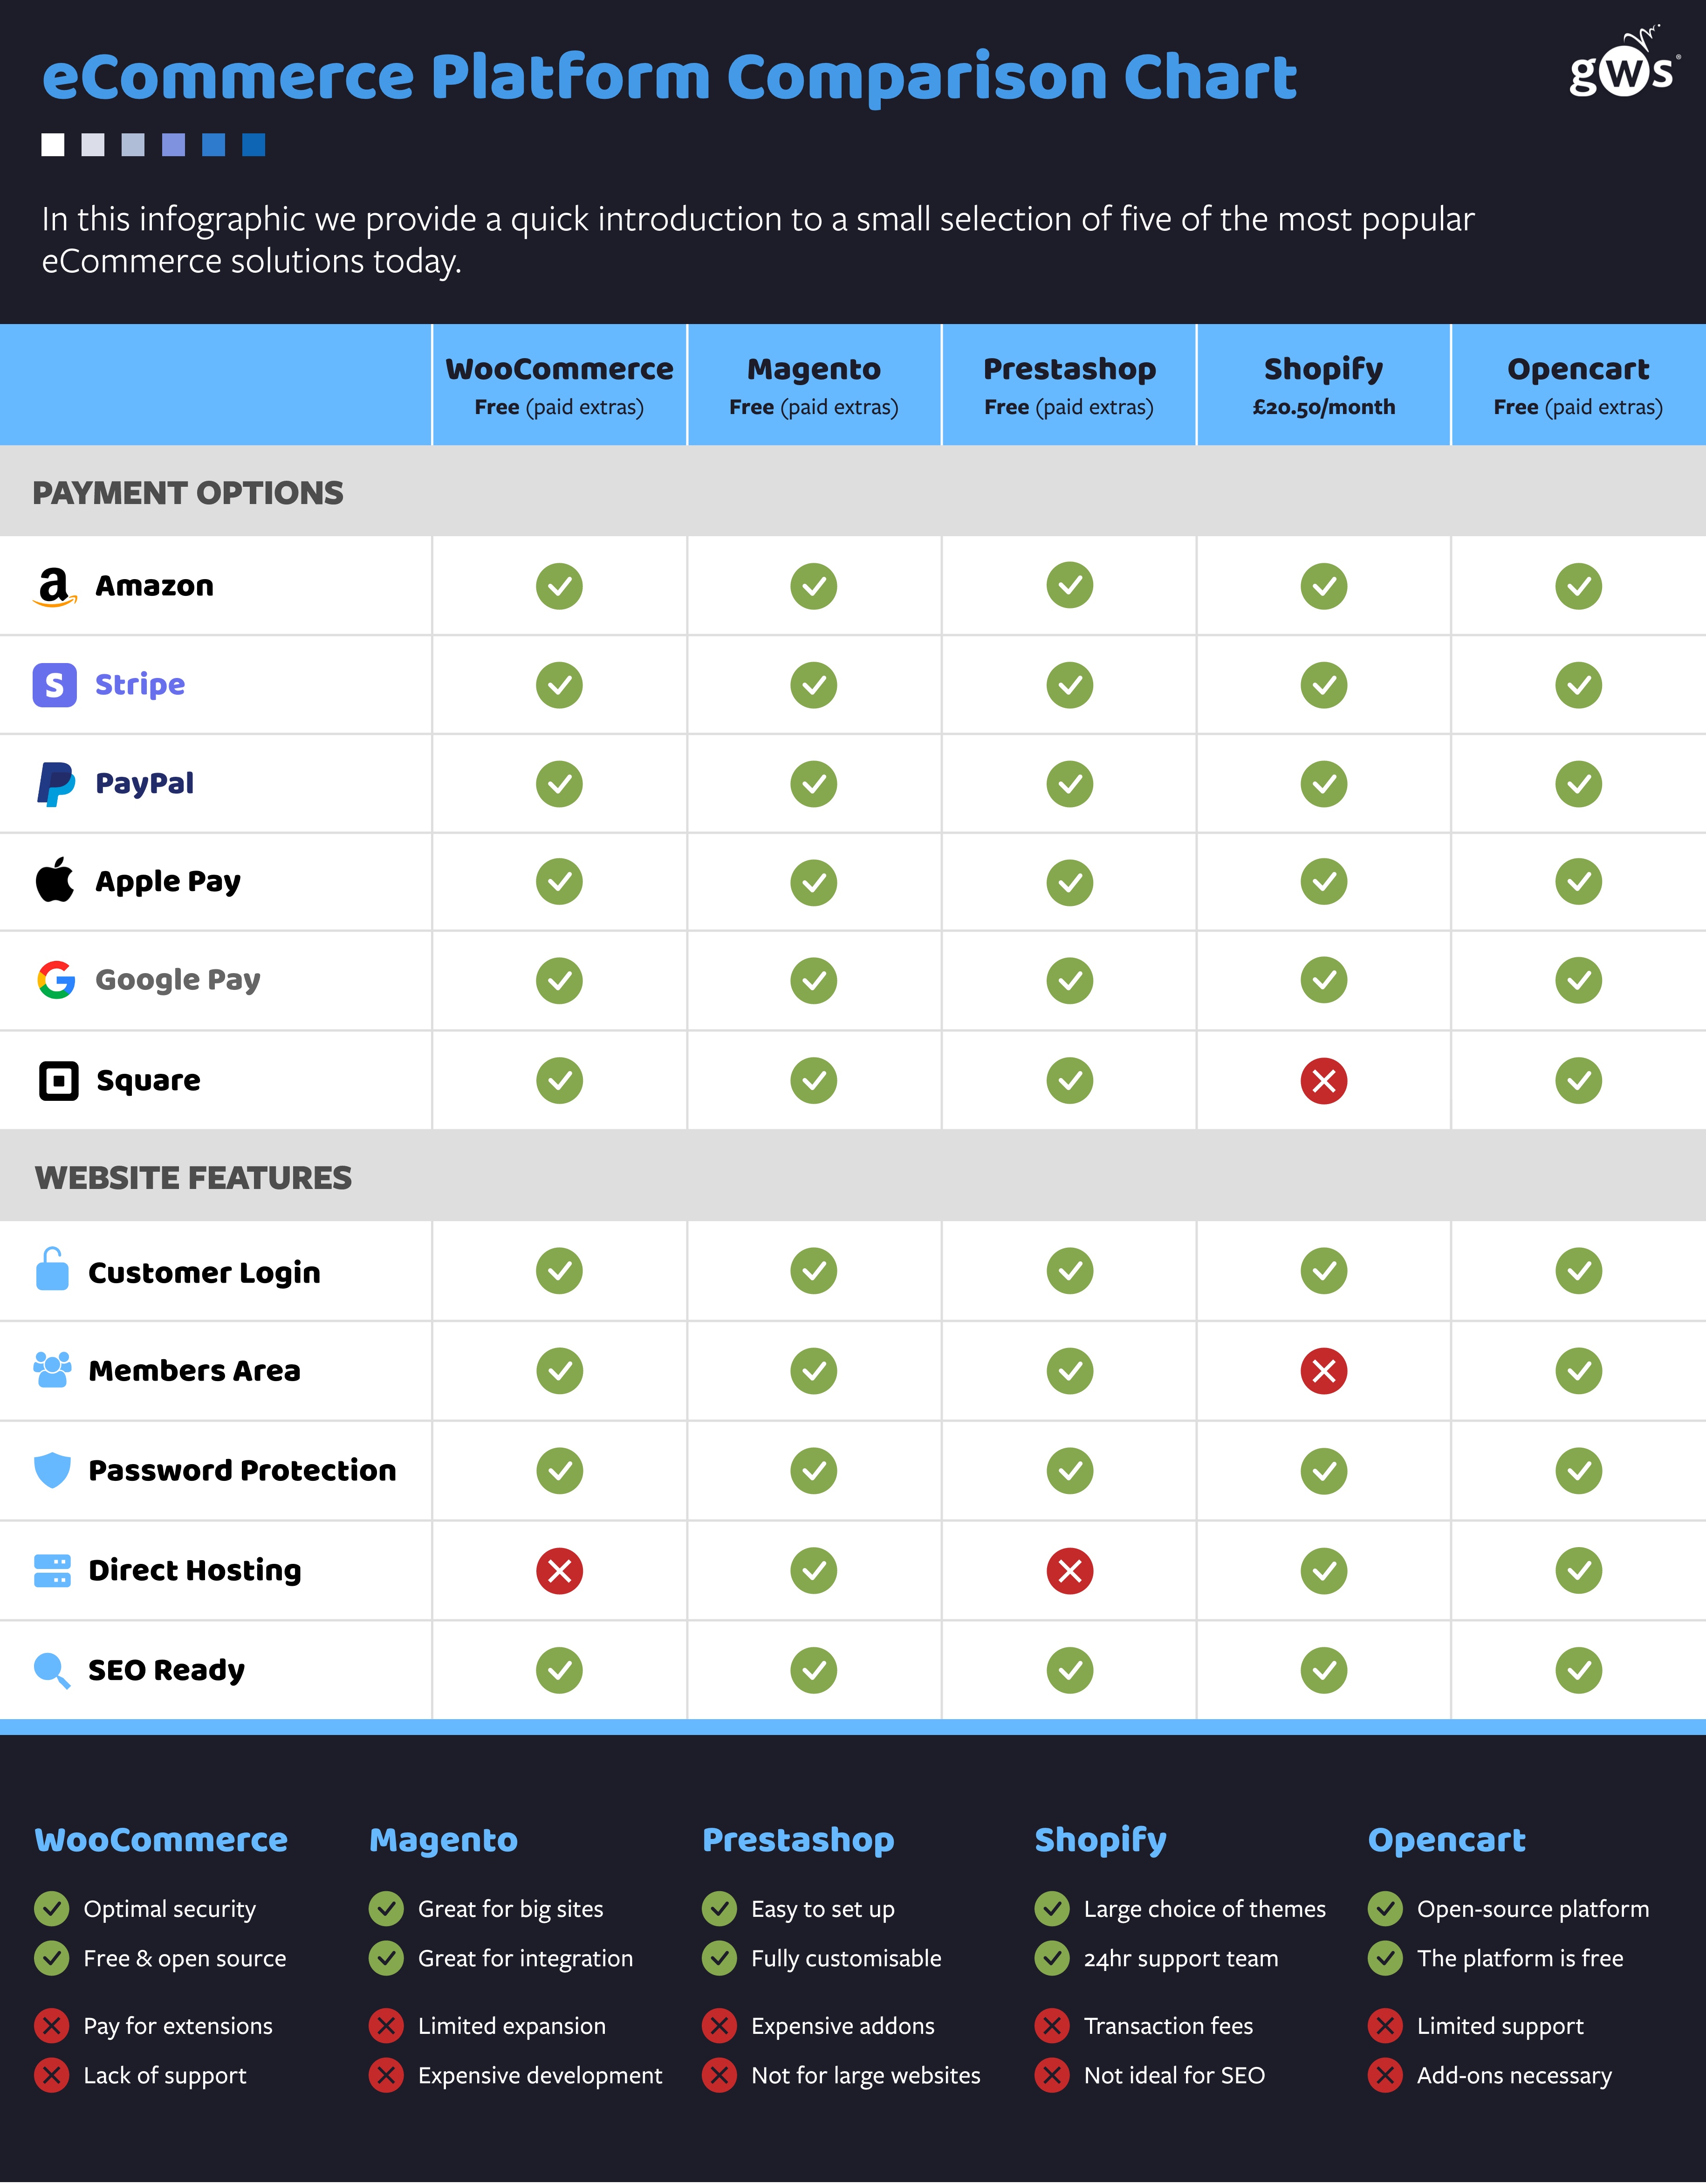Click green check for WooCommerce Amazon

point(560,586)
